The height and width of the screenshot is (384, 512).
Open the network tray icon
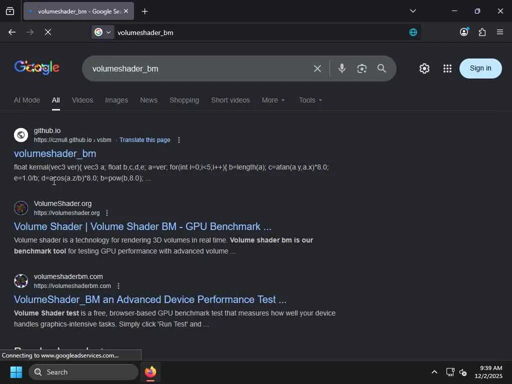[x=450, y=372]
